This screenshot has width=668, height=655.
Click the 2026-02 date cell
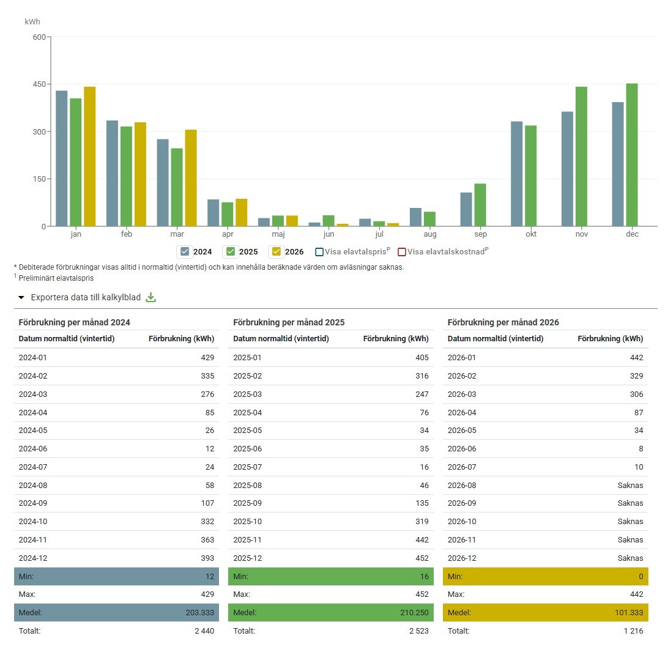[x=462, y=376]
